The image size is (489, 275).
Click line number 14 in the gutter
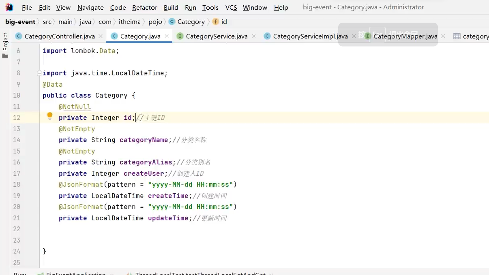pos(17,140)
